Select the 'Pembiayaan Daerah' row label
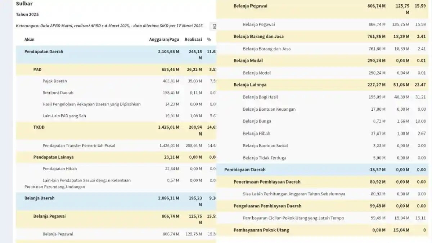Screen dimensions: 432x243 (x=245, y=170)
